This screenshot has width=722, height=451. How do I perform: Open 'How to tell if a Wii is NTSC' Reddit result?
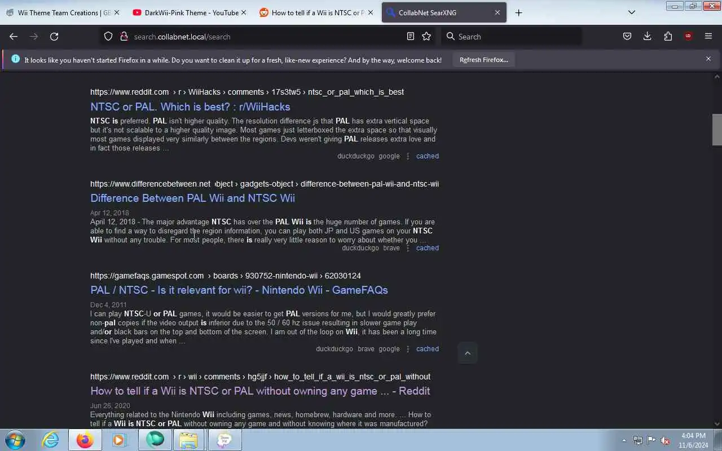[260, 391]
